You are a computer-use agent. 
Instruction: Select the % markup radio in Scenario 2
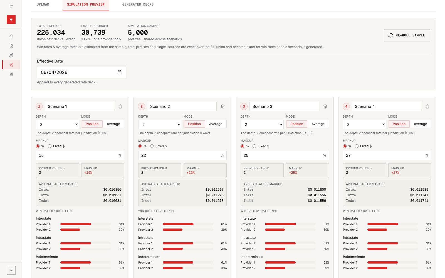click(x=140, y=146)
